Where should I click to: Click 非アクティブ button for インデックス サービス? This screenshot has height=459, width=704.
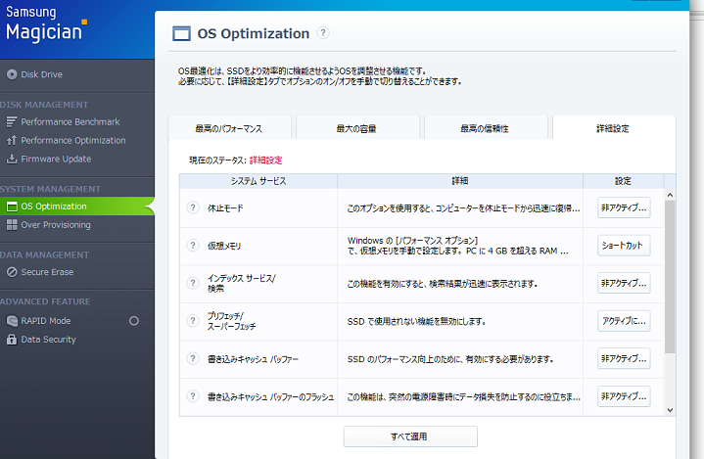pos(624,283)
